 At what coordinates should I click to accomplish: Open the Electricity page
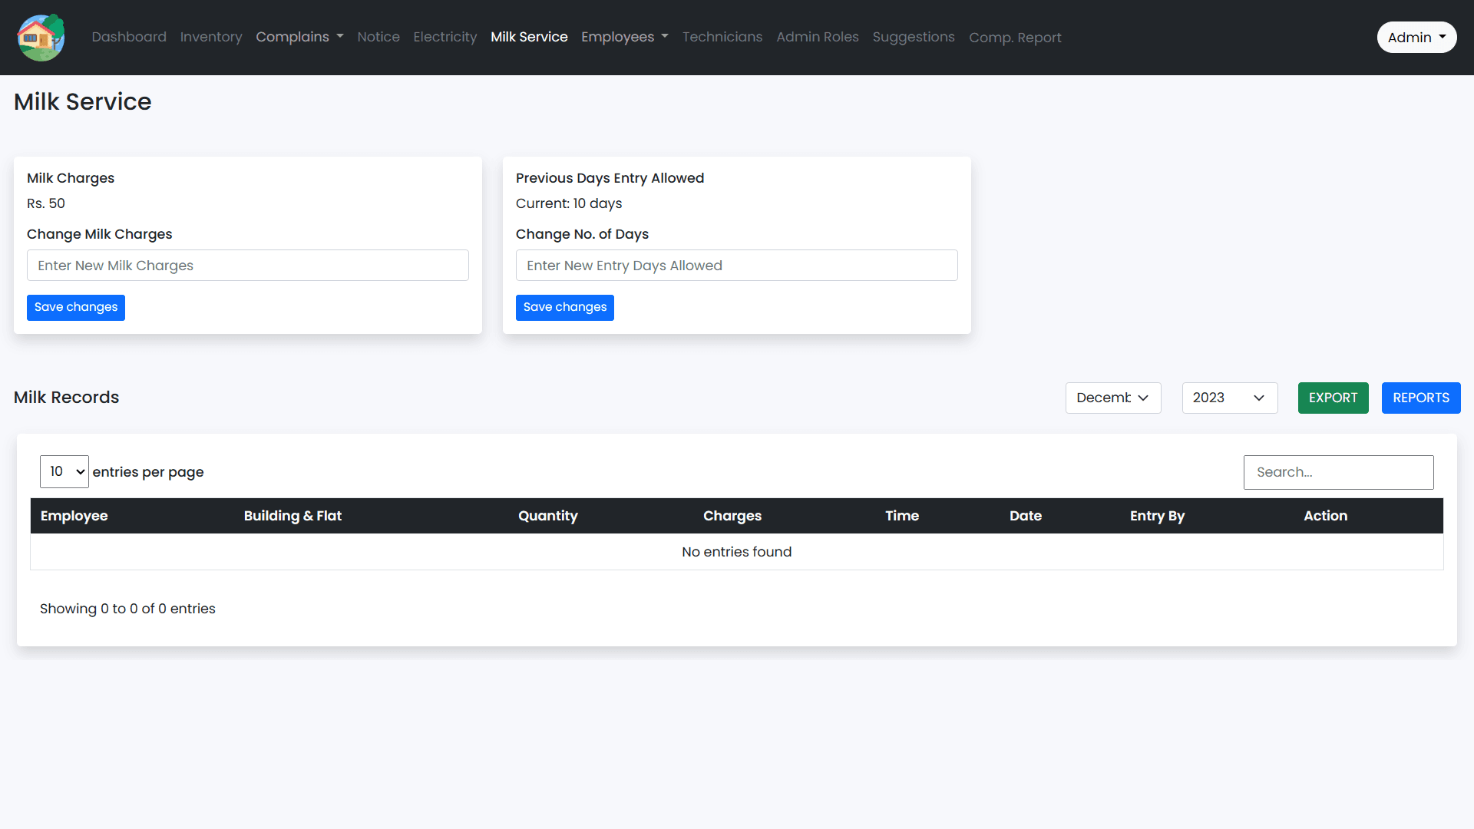pyautogui.click(x=445, y=37)
